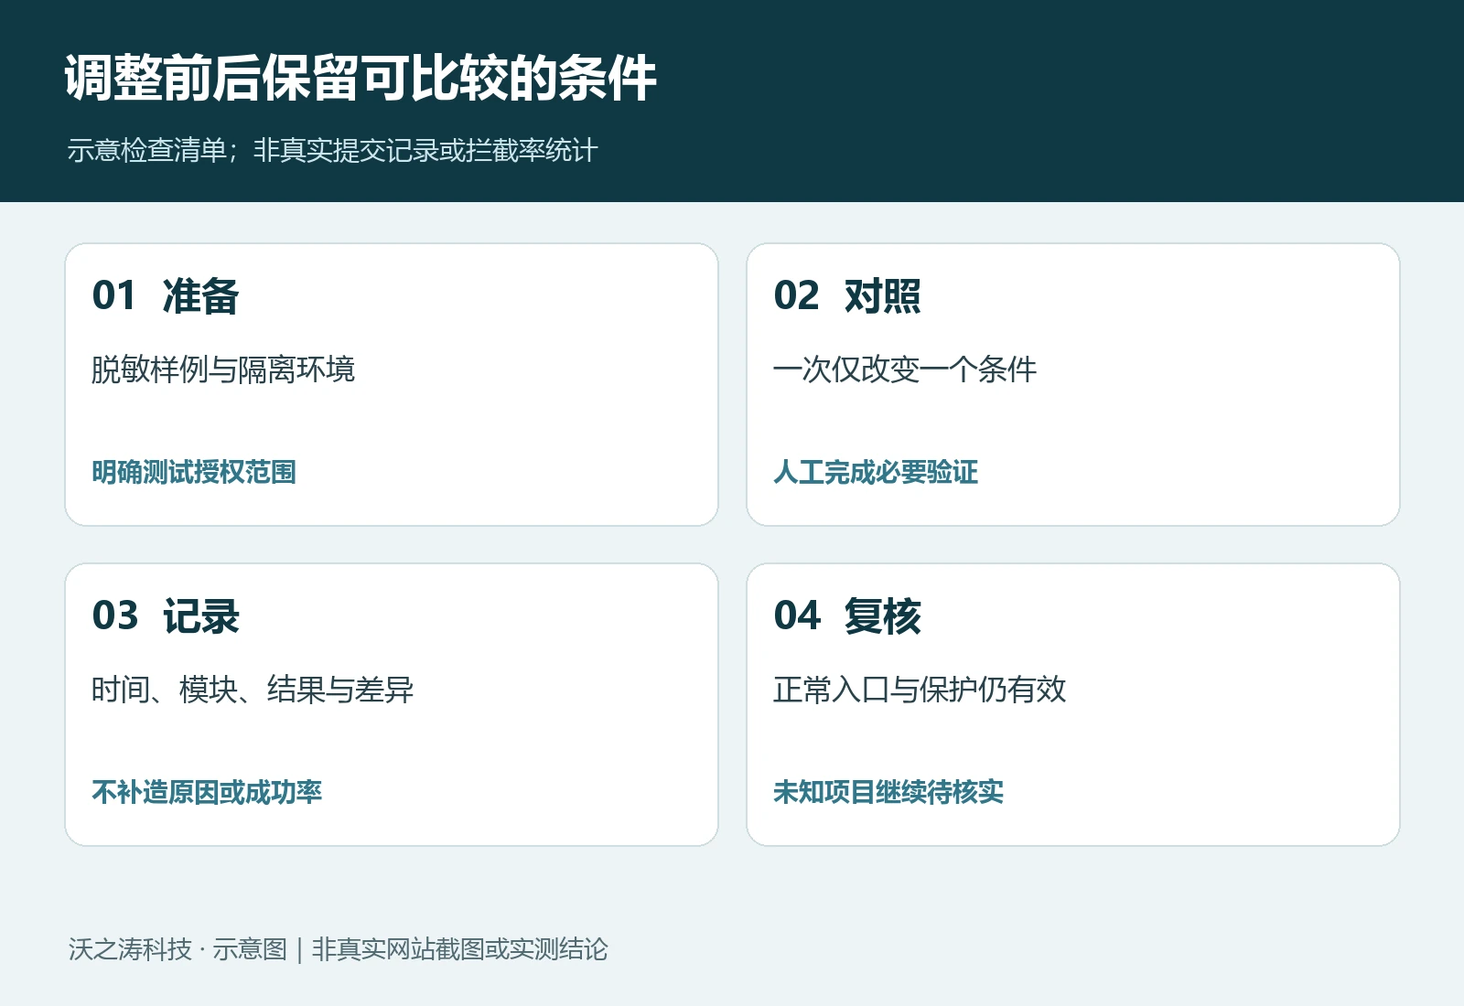Viewport: 1464px width, 1006px height.
Task: Select the heading 03 记录
Action: click(x=166, y=616)
